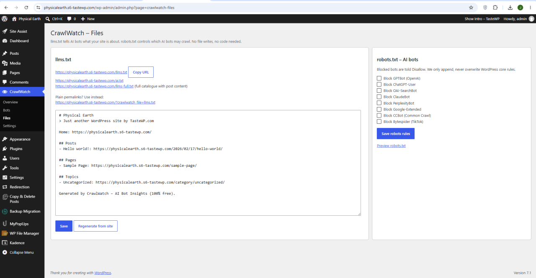Open the Chrome three-dot menu
The width and height of the screenshot is (536, 278).
point(530,8)
